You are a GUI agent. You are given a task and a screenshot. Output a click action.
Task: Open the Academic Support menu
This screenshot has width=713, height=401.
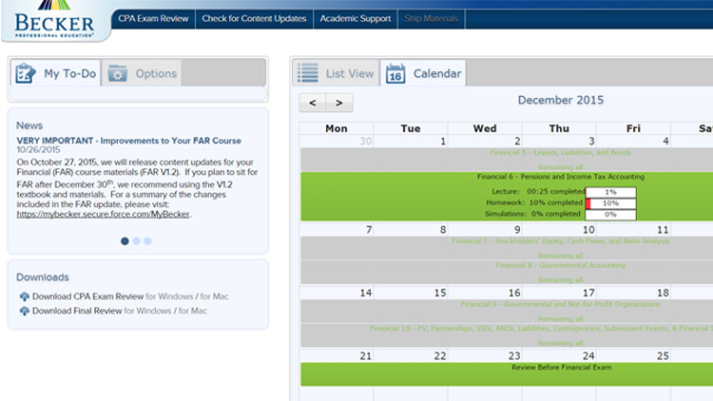pyautogui.click(x=356, y=19)
